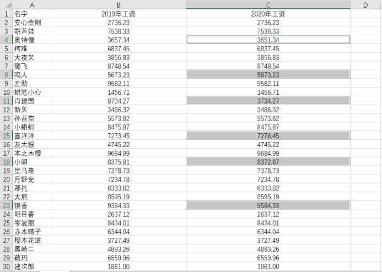Viewport: 382px width, 272px height.
Task: Click highlighted cell 7278.45
Action: click(x=268, y=136)
